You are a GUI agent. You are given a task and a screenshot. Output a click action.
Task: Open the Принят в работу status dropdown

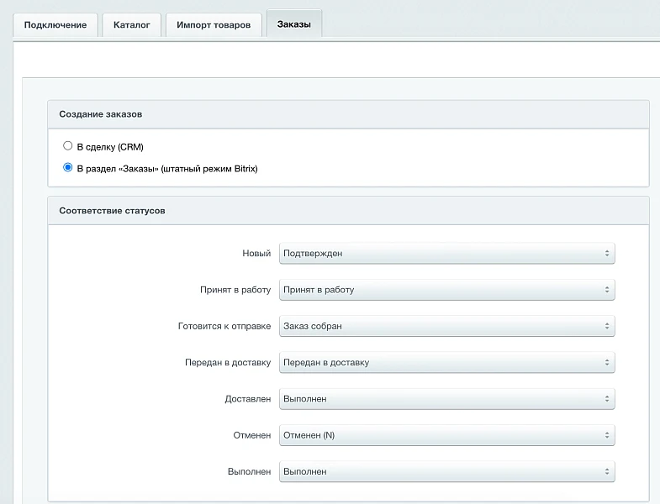(x=446, y=290)
